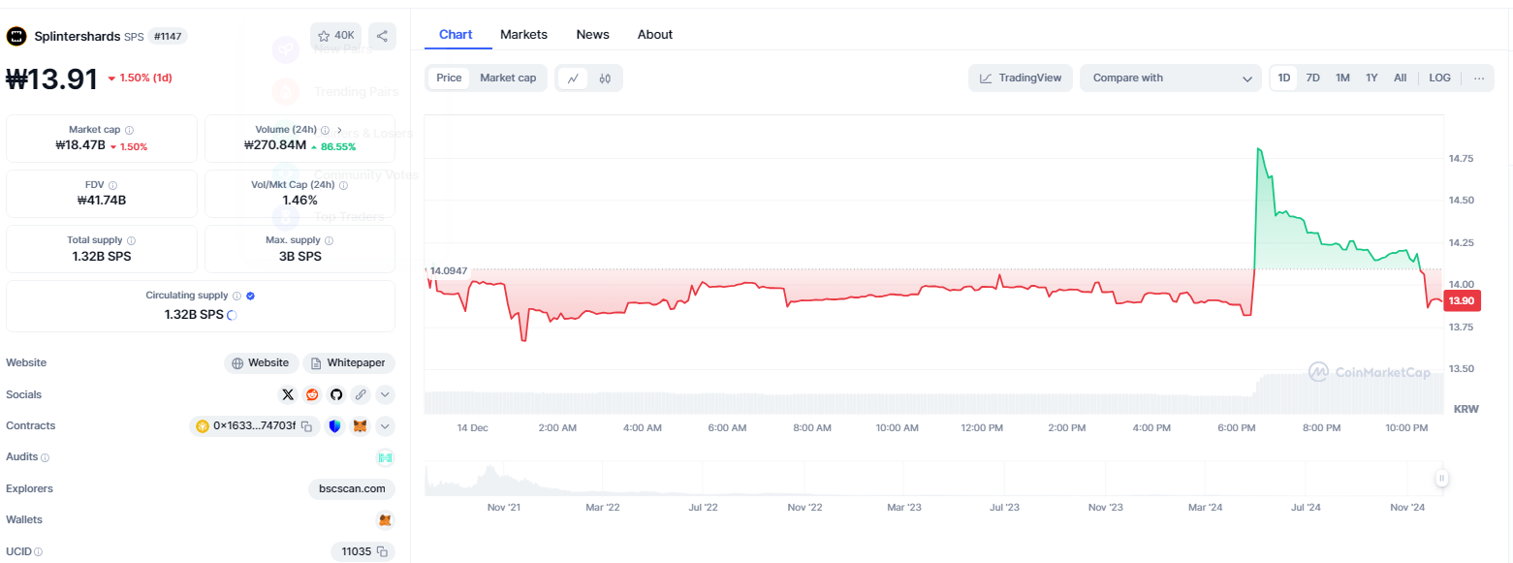The height and width of the screenshot is (563, 1513).
Task: Open the chain-link social icon
Action: point(361,394)
